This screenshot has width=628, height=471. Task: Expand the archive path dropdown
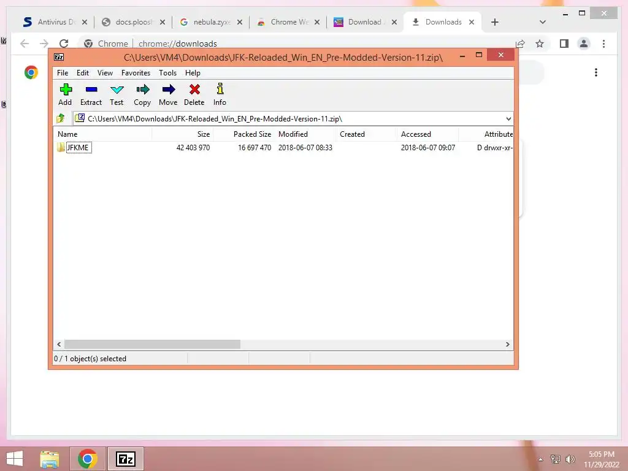(x=508, y=118)
